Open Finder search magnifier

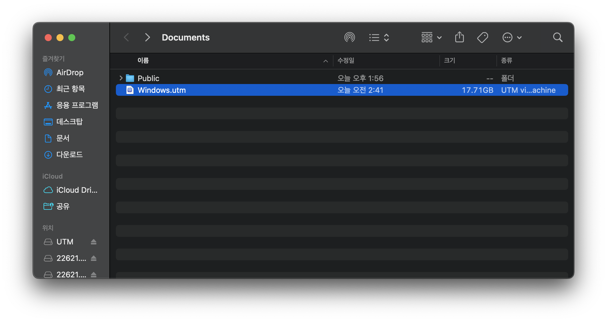pos(558,37)
